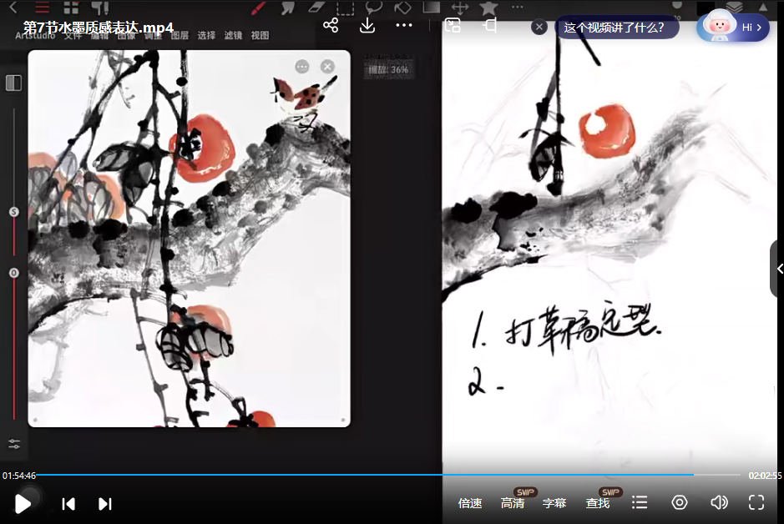Toggle fullscreen playback mode
This screenshot has width=784, height=524.
coord(756,502)
